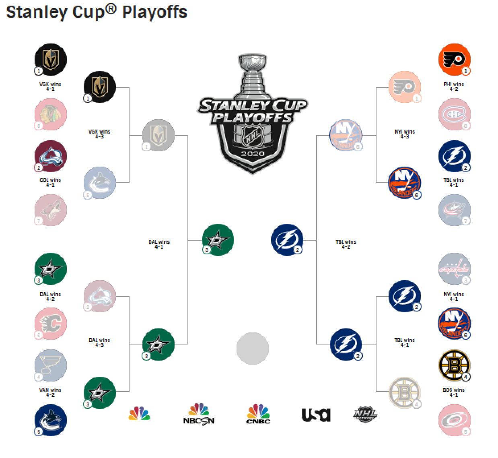
Task: Click the faded Washington Capitals logo
Action: tap(454, 269)
